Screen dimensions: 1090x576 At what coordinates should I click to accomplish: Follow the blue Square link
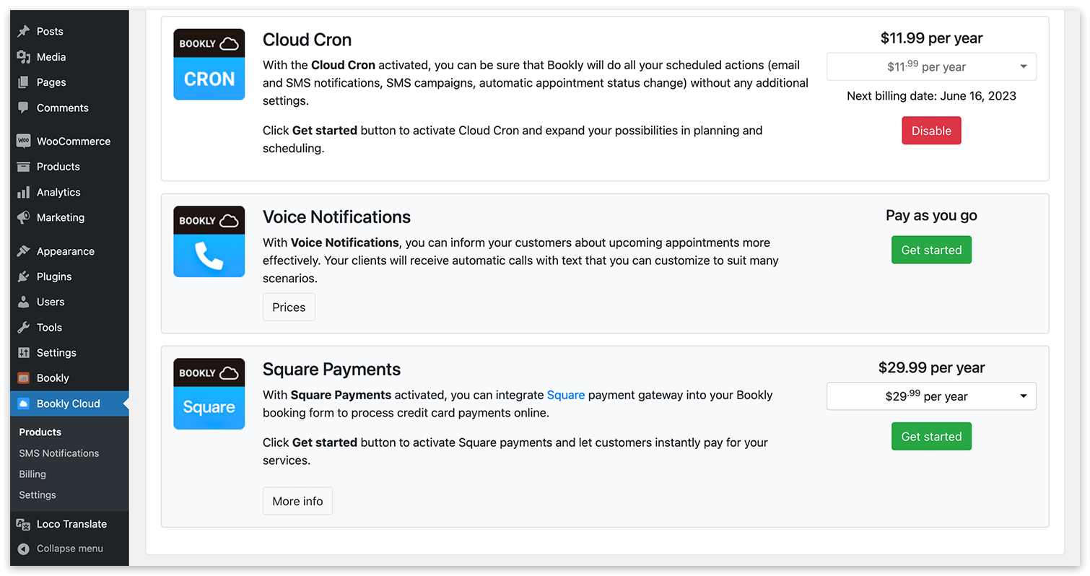pos(566,395)
